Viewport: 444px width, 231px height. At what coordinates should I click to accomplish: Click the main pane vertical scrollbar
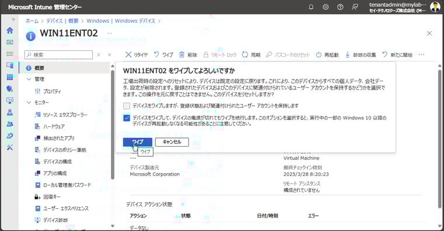click(x=439, y=139)
